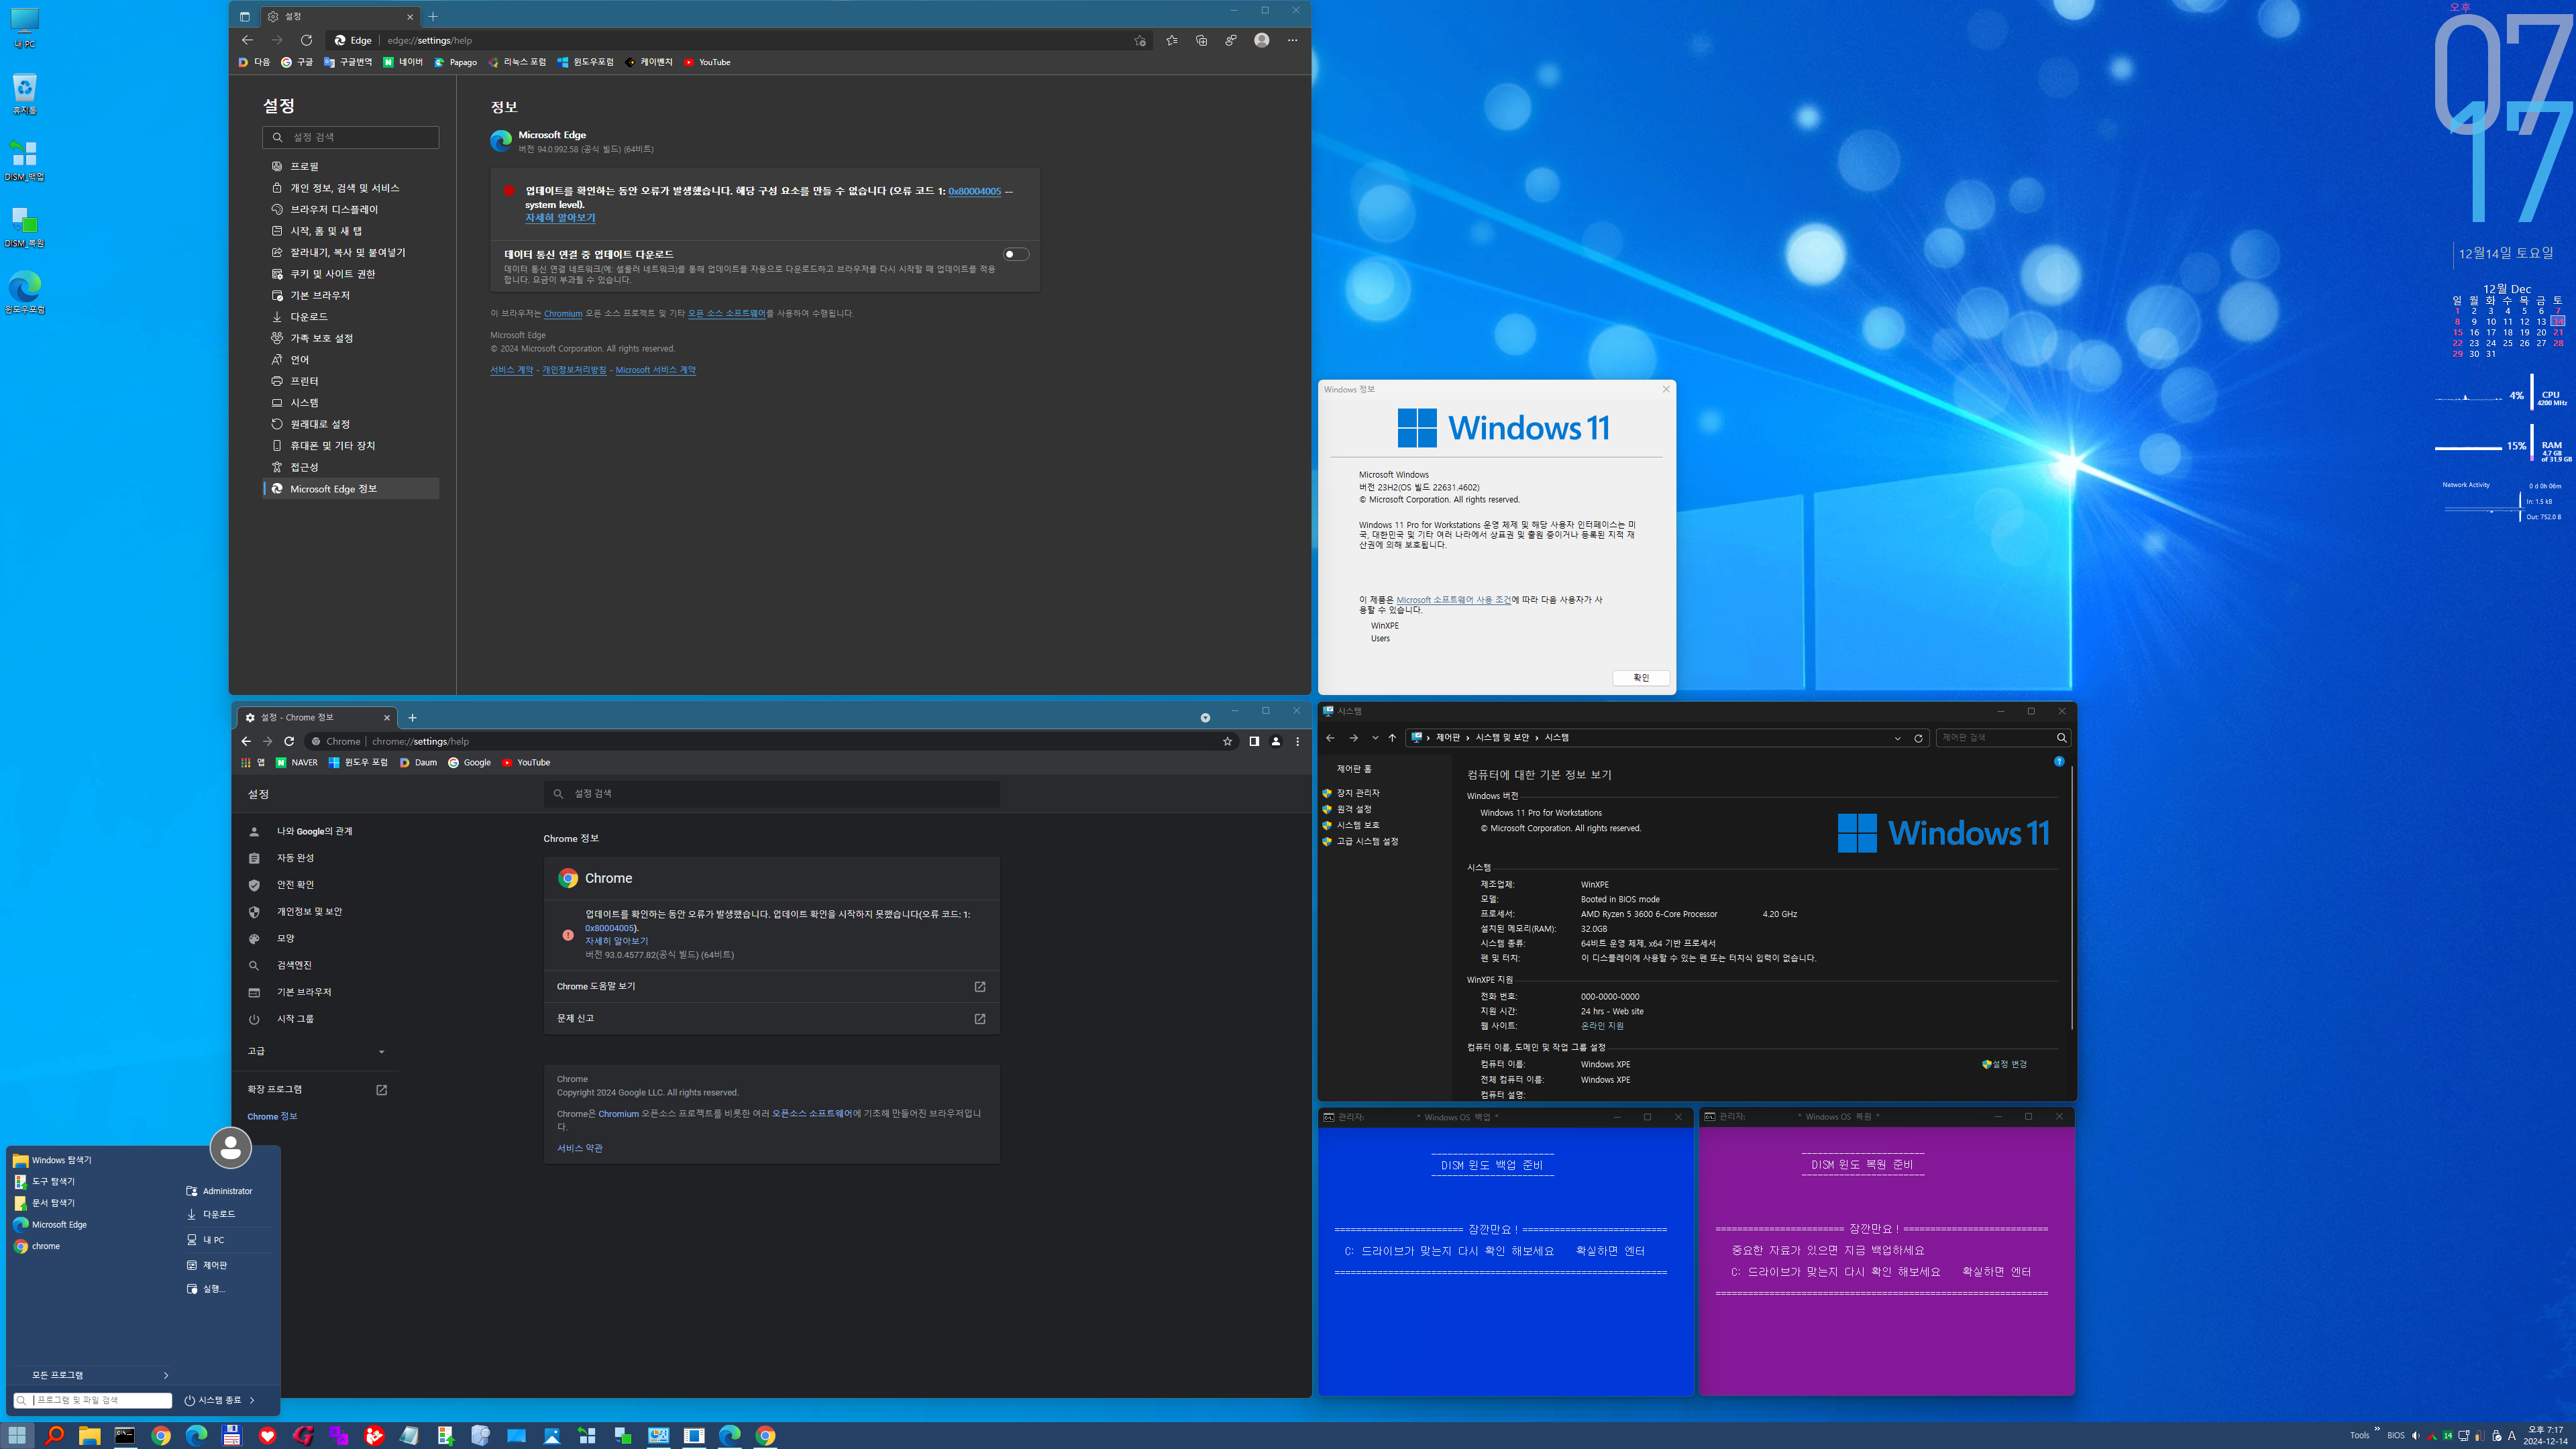The width and height of the screenshot is (2576, 1449).
Task: Click the 제어판 검색 box
Action: (2003, 738)
